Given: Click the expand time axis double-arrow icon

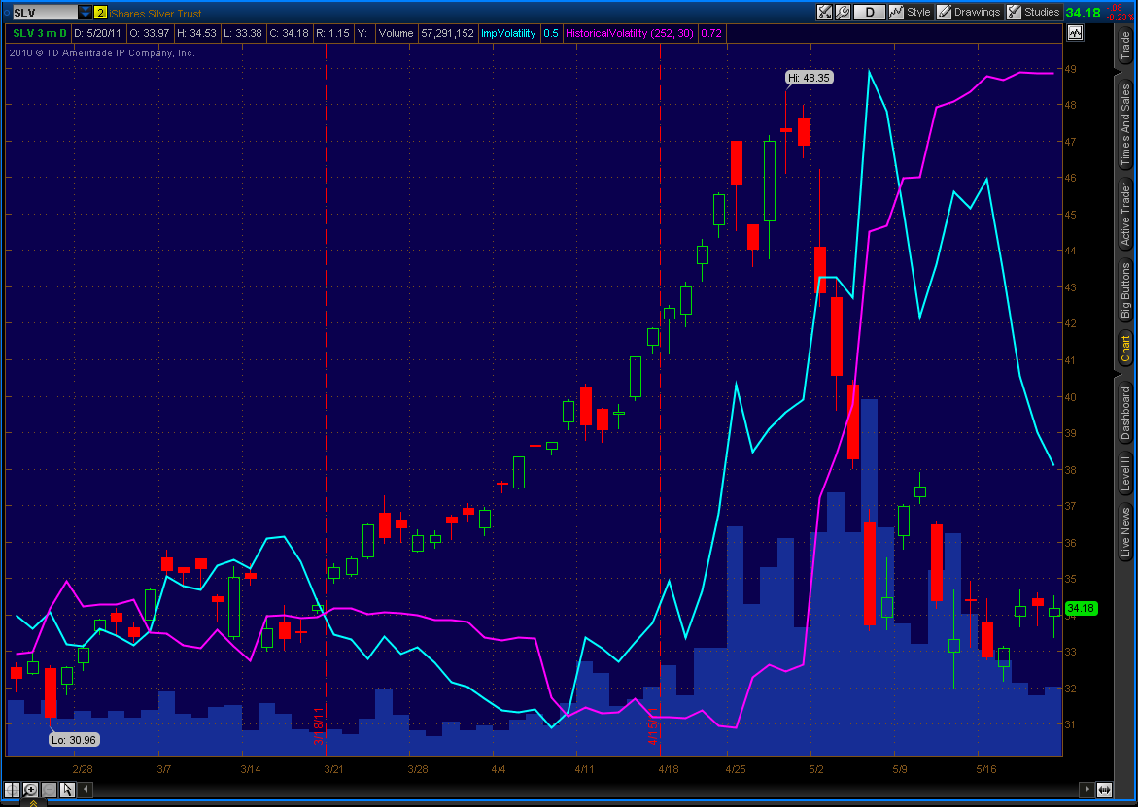Looking at the screenshot, I should coord(1105,790).
